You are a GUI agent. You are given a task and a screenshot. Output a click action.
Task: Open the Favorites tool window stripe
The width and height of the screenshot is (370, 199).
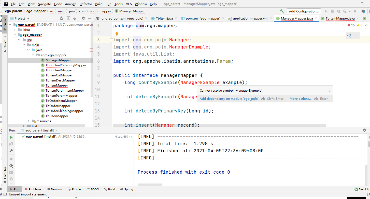(x=5, y=175)
